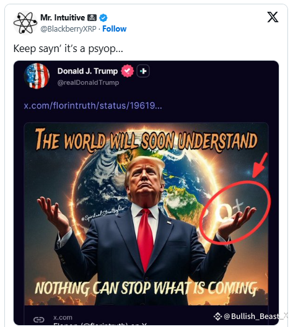Click Mr. Intuitive's atom profile avatar
293x327 pixels.
25,23
